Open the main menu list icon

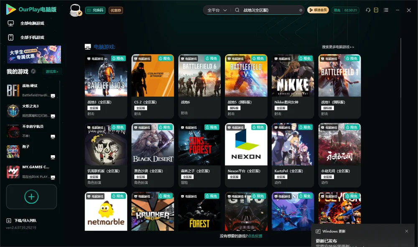coord(386,10)
